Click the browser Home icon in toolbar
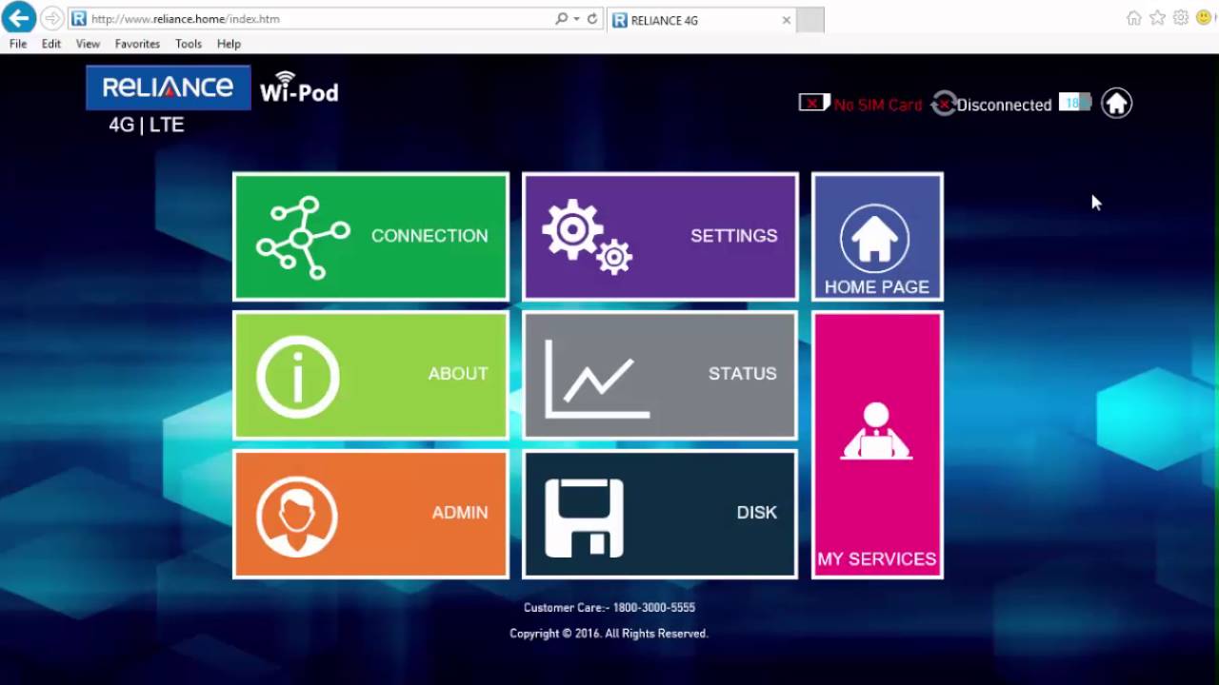The image size is (1219, 685). 1133,18
